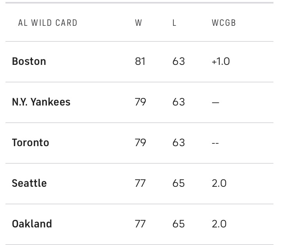Click Seattle's 77 wins value
The height and width of the screenshot is (245, 284).
[140, 183]
